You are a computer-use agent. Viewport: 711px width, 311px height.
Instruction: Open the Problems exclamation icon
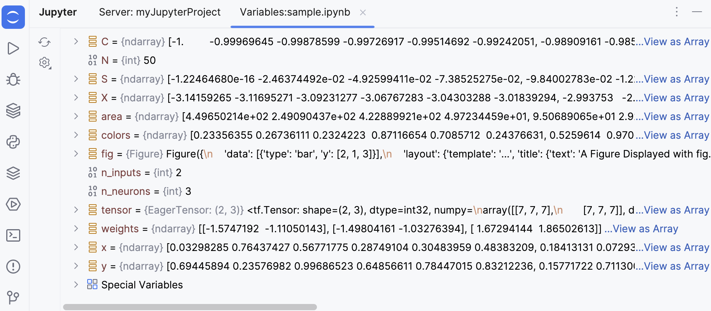(13, 267)
